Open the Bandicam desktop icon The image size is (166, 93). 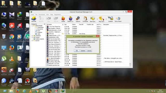[x=27, y=82]
